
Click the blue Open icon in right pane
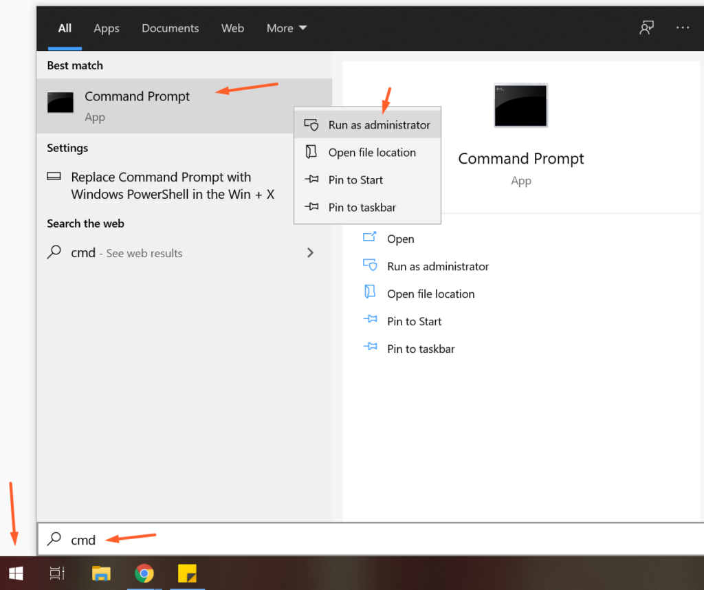pyautogui.click(x=369, y=237)
